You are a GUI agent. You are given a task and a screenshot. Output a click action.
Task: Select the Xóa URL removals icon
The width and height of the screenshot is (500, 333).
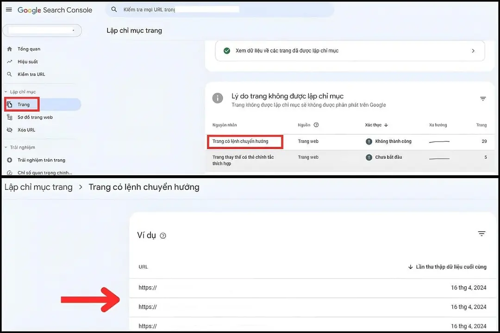[x=10, y=130]
